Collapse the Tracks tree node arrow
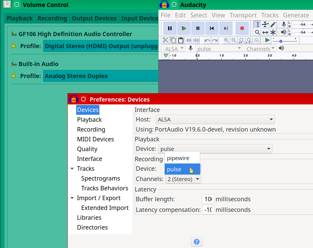 pos(72,169)
